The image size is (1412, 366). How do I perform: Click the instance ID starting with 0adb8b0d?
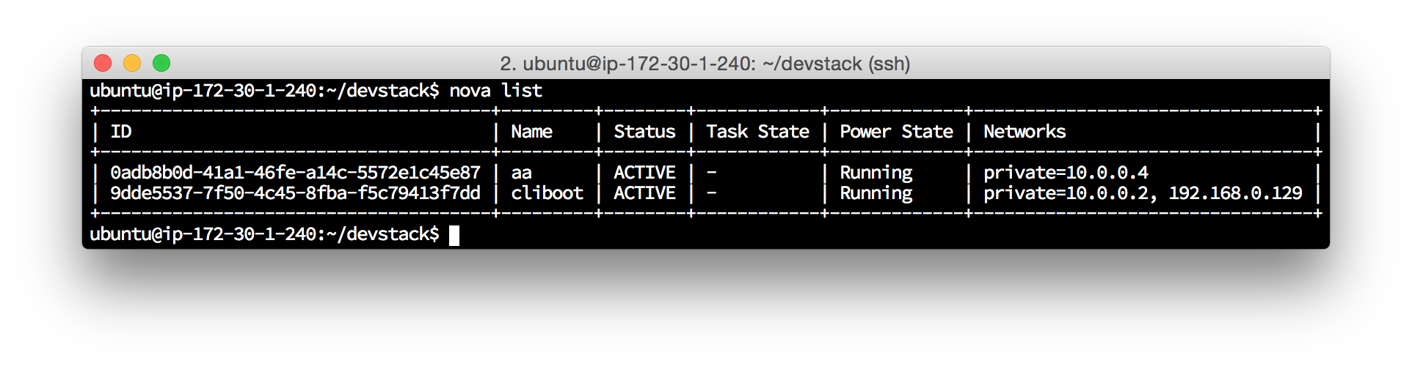point(295,173)
